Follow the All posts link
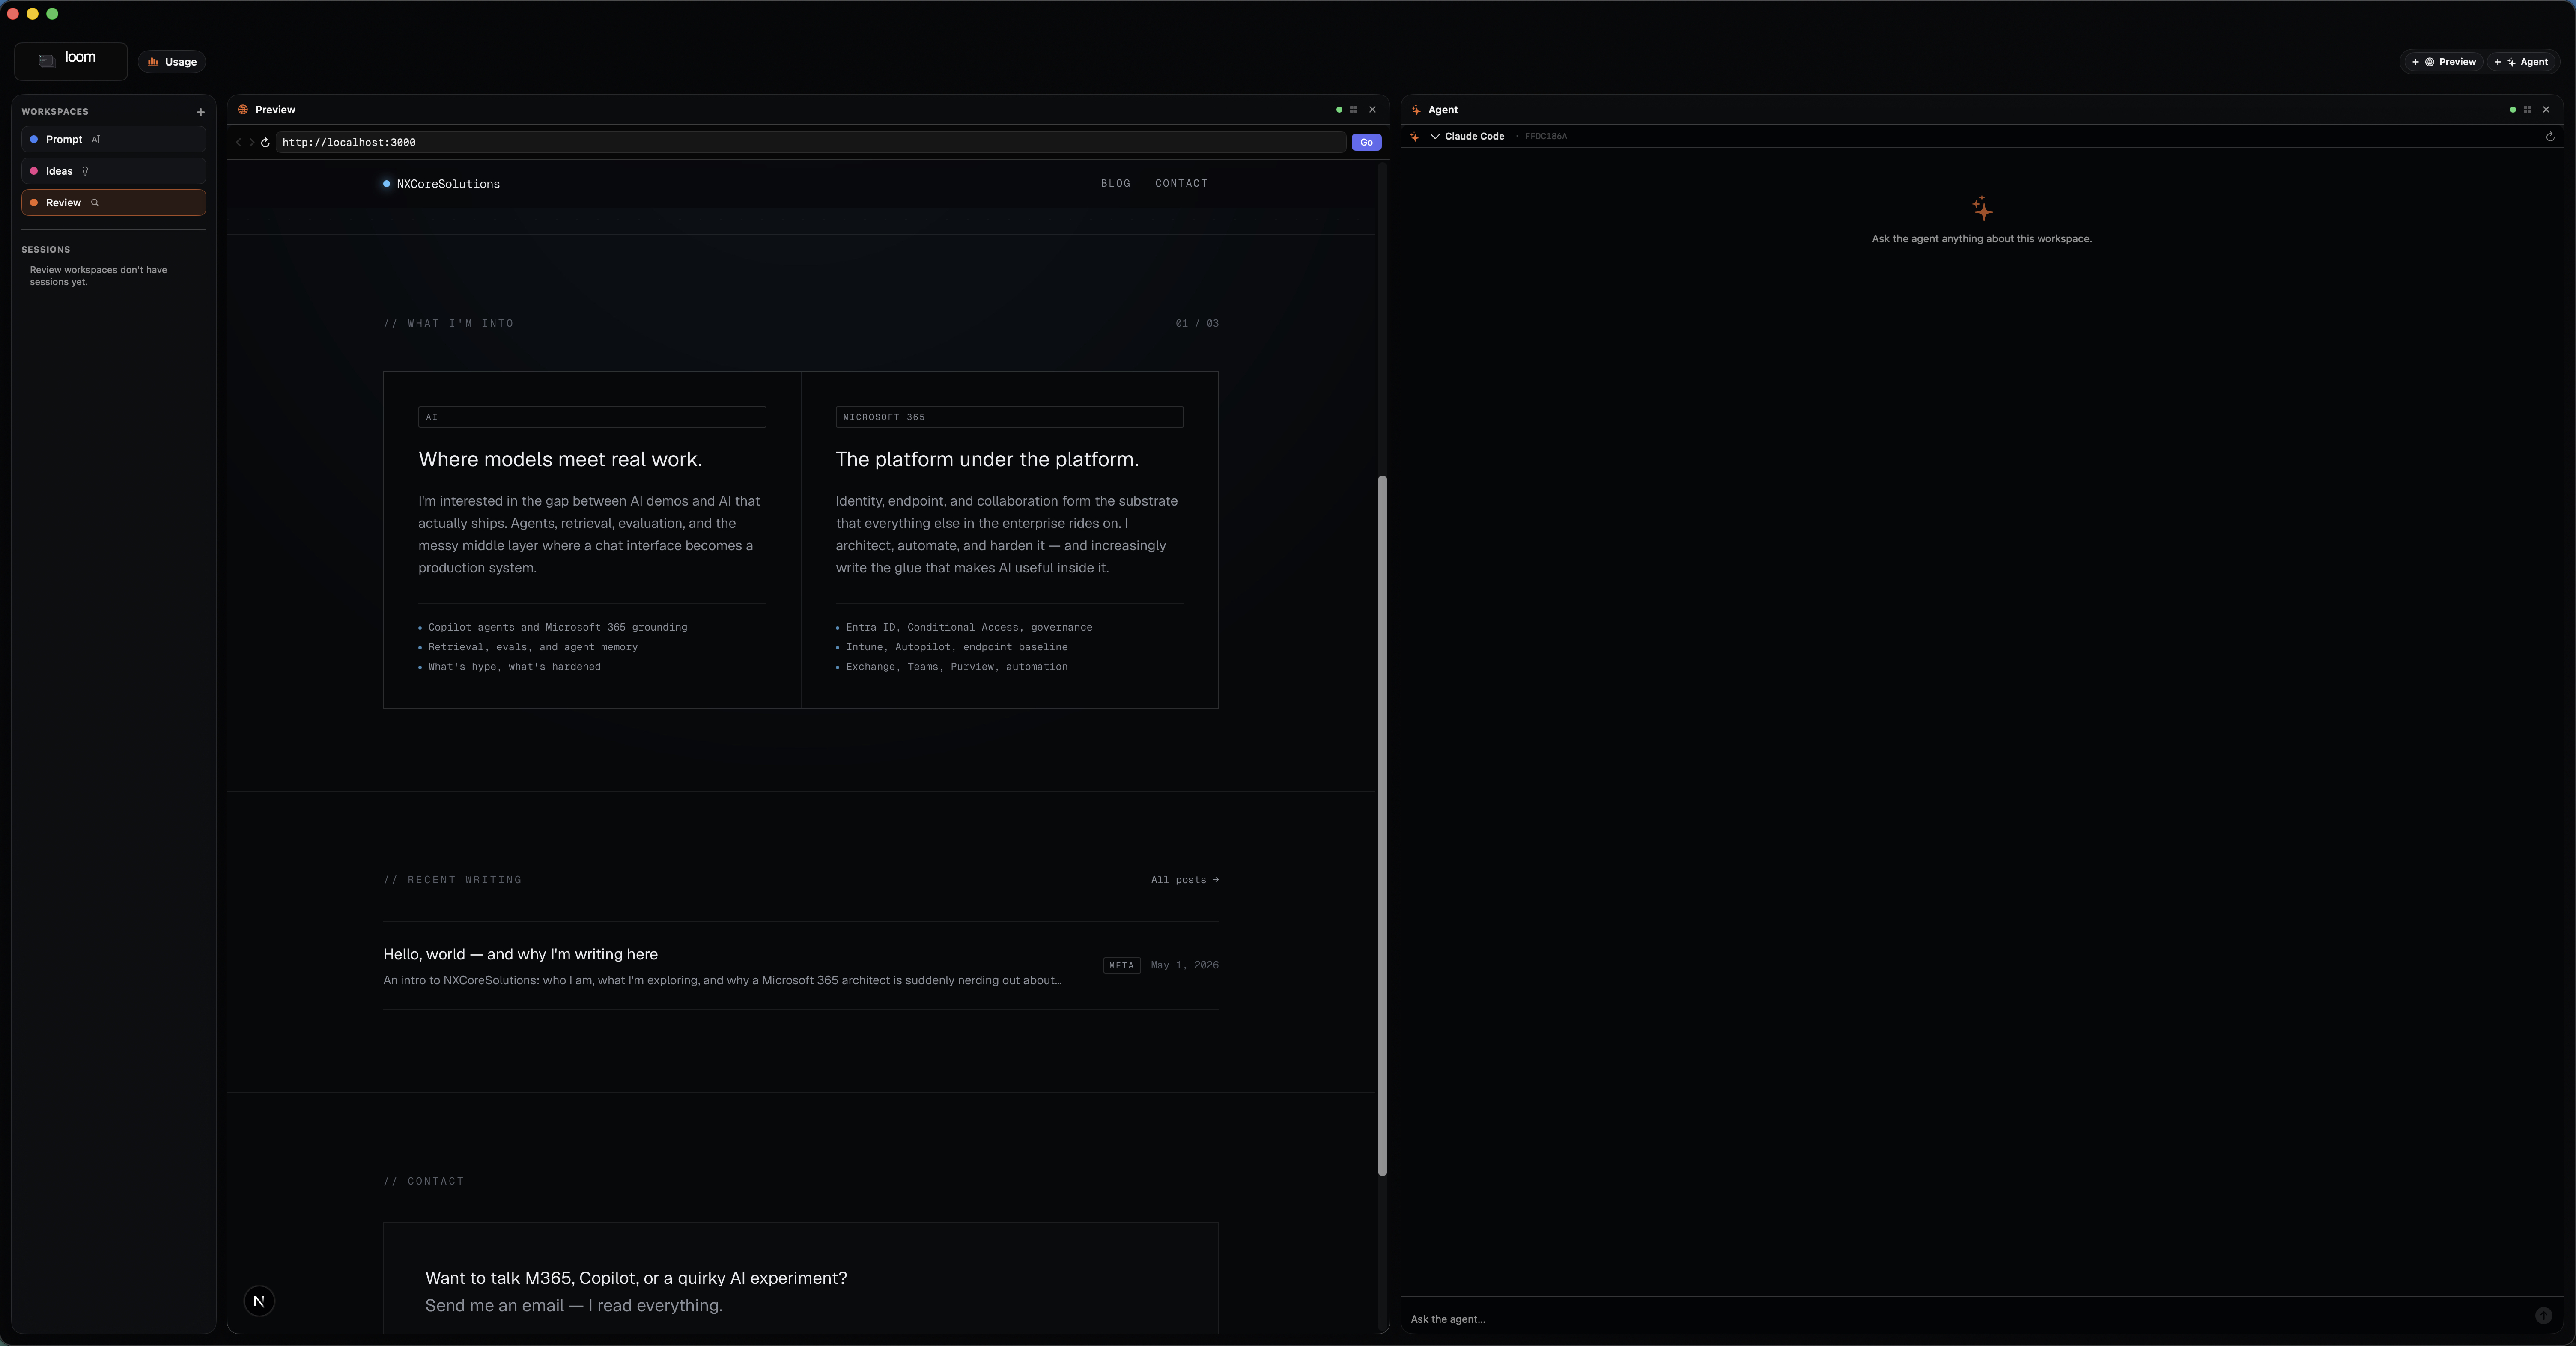This screenshot has height=1346, width=2576. [1184, 880]
